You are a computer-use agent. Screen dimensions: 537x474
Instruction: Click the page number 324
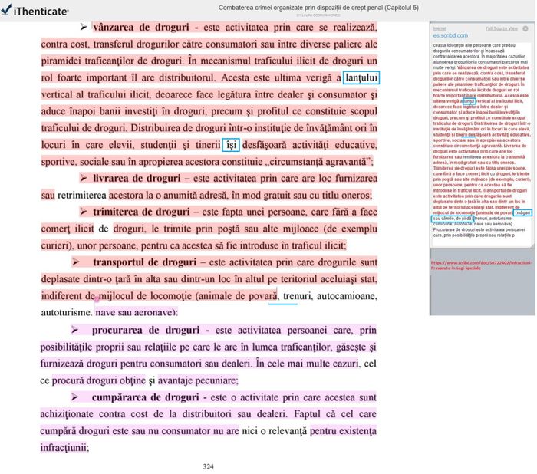[x=208, y=466]
